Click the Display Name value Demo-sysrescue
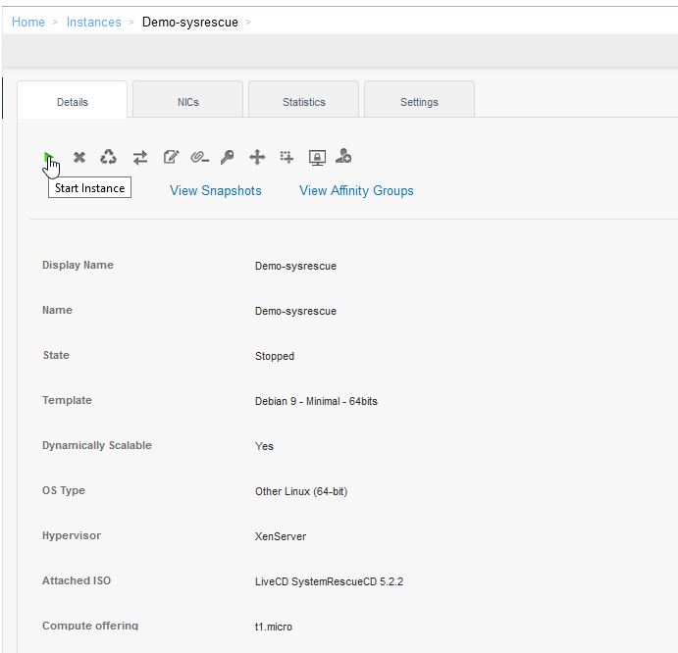Viewport: 678px width, 653px height. coord(295,266)
